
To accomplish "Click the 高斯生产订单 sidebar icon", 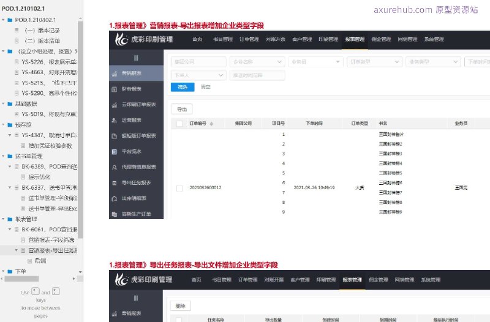I will [x=115, y=214].
